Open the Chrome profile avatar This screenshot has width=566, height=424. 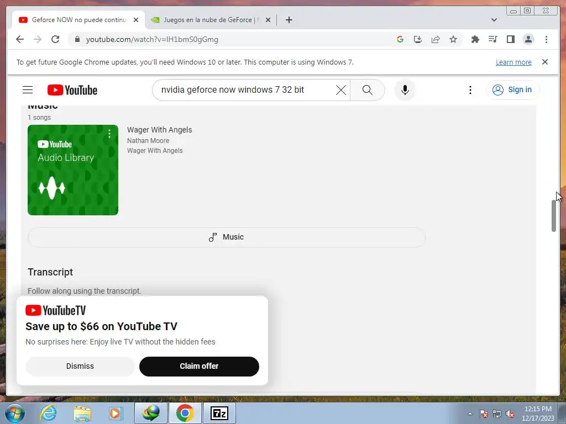tap(528, 39)
